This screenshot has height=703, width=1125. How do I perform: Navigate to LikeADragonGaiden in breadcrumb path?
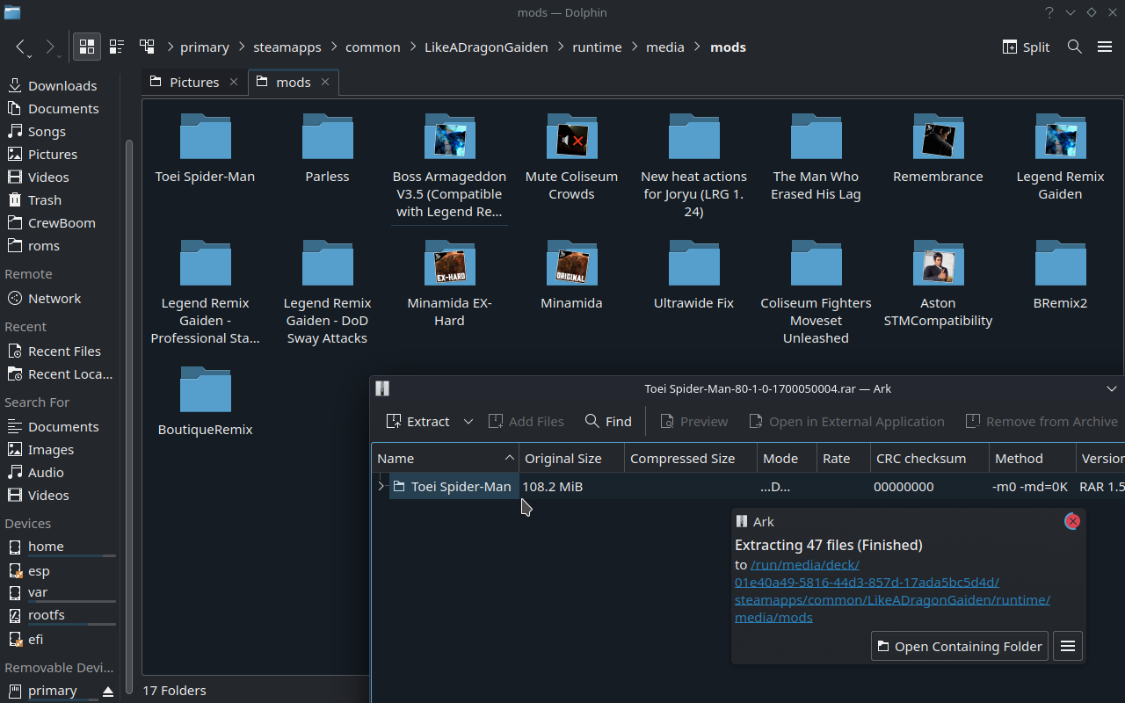[486, 47]
